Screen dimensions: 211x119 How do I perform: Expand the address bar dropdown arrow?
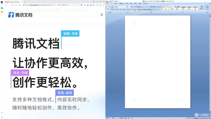tap(54, 5)
